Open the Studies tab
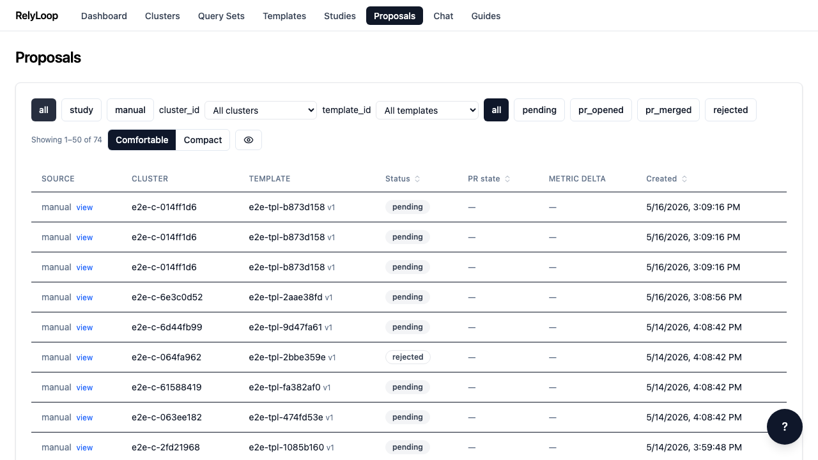Screen dimensions: 818x460 tap(340, 16)
